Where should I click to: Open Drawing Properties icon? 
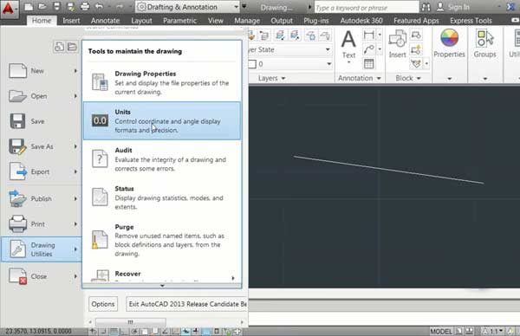[x=100, y=82]
